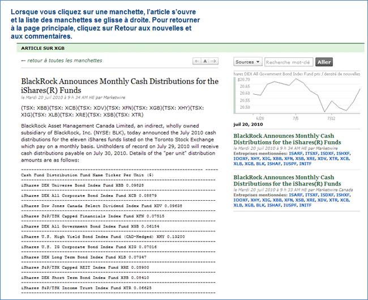
Task: Open the Sources dropdown
Action: (x=248, y=62)
